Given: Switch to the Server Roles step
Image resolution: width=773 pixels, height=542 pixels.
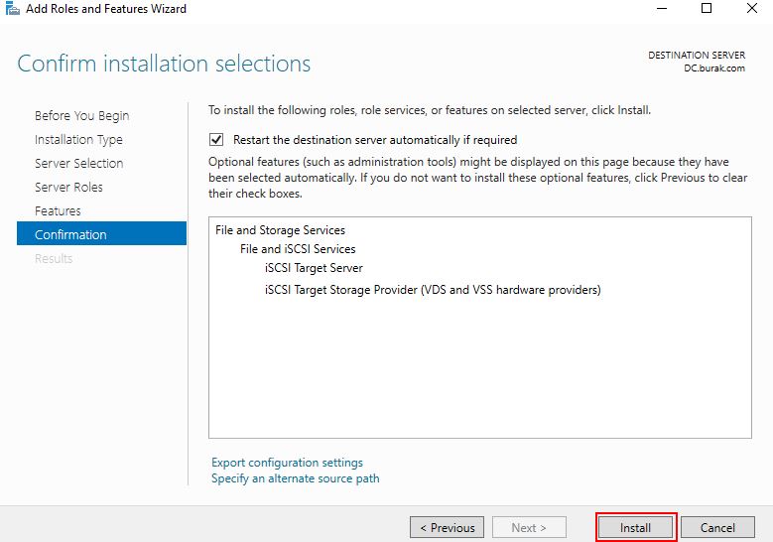Looking at the screenshot, I should (68, 187).
